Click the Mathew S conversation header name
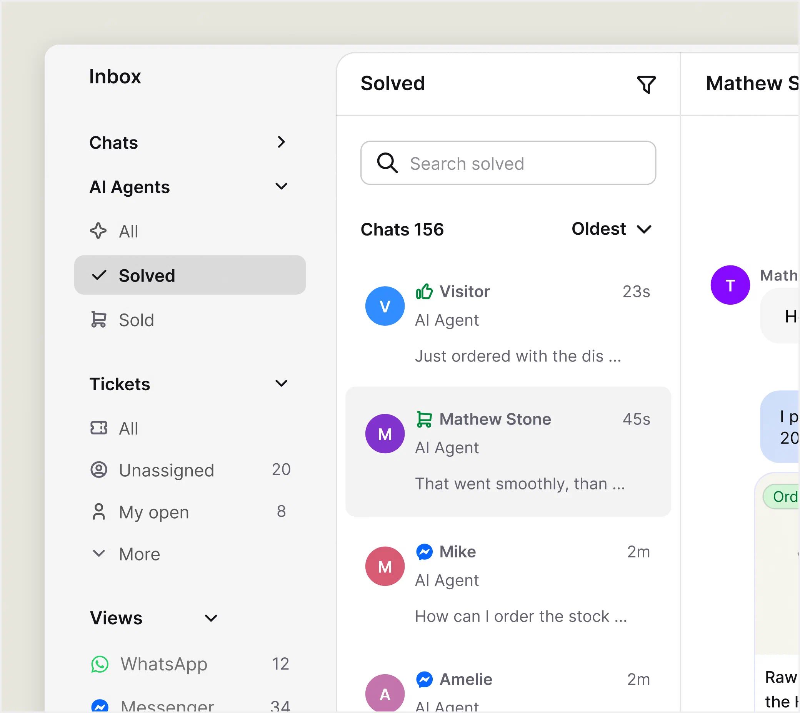800x713 pixels. click(x=752, y=83)
